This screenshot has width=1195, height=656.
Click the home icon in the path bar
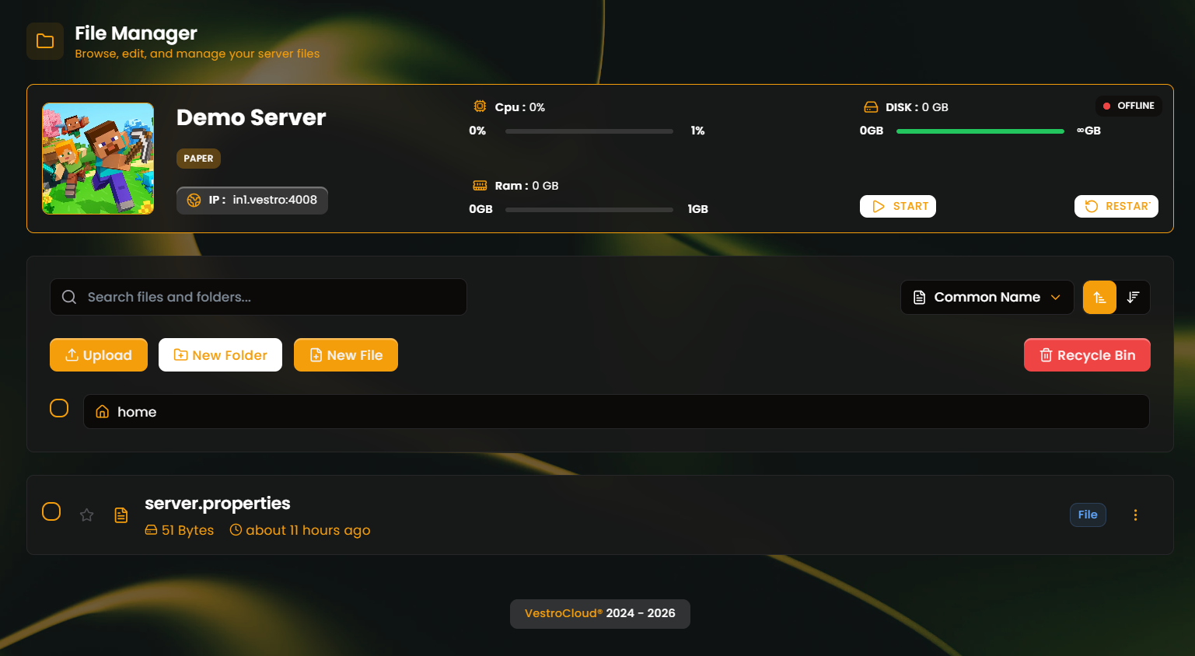coord(101,411)
